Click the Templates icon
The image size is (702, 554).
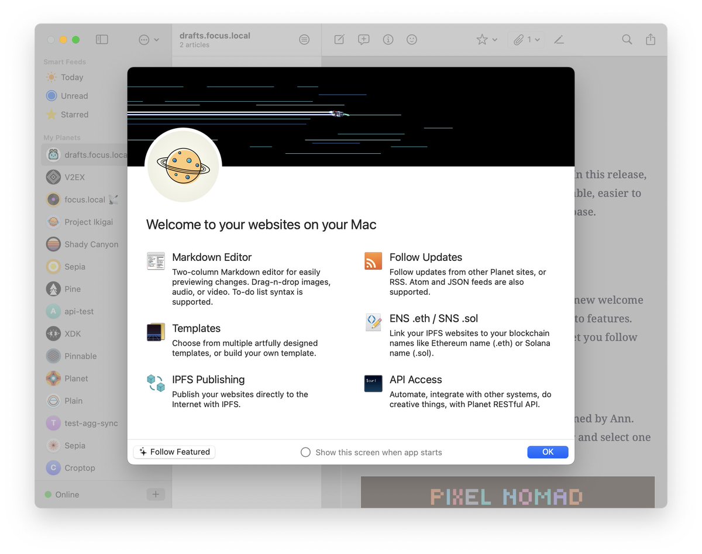pyautogui.click(x=156, y=332)
